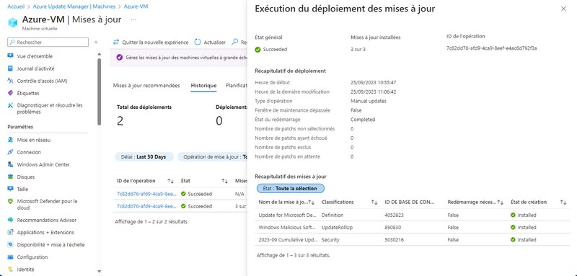This screenshot has width=577, height=276.
Task: Click the Manual updates value
Action: pos(369,101)
